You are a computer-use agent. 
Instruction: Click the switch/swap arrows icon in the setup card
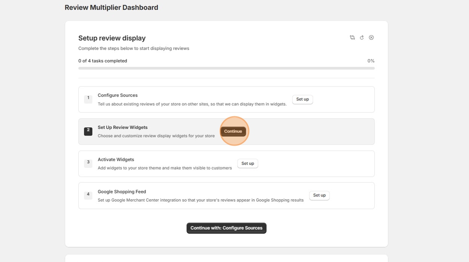[352, 37]
